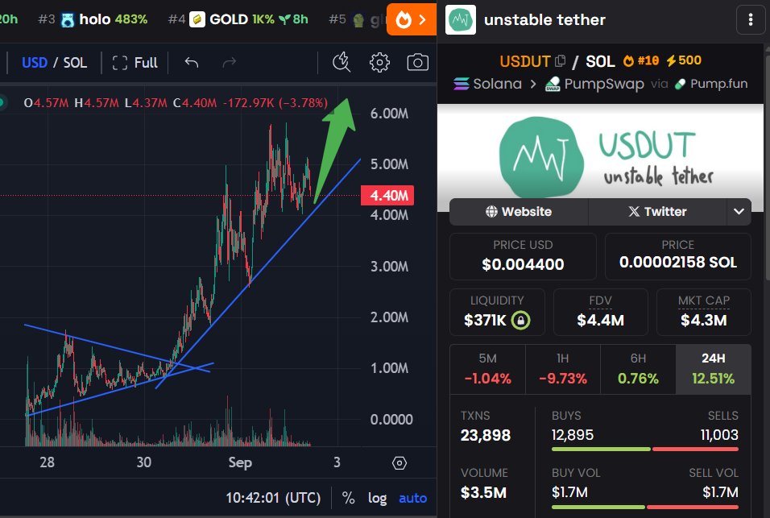Select the 1H timeframe tab

click(563, 369)
